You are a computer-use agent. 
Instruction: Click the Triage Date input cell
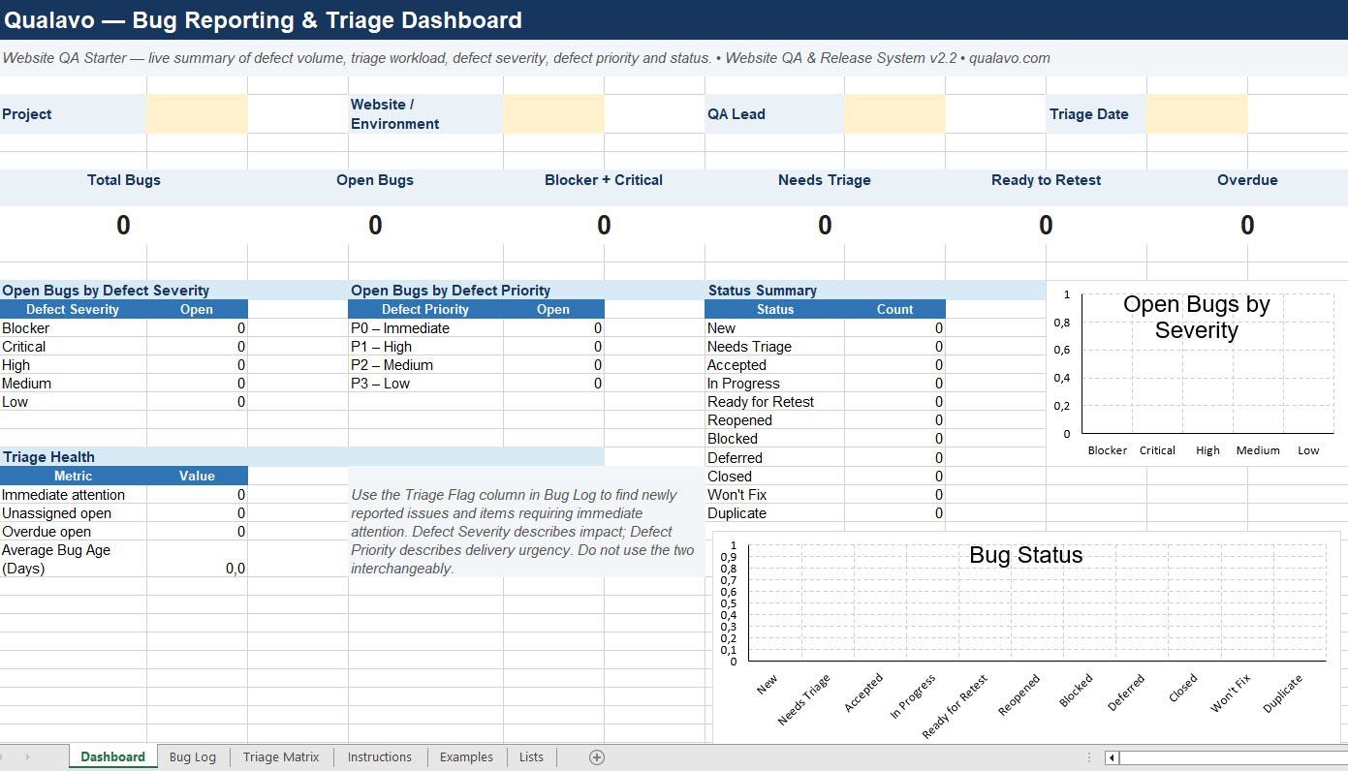1197,114
